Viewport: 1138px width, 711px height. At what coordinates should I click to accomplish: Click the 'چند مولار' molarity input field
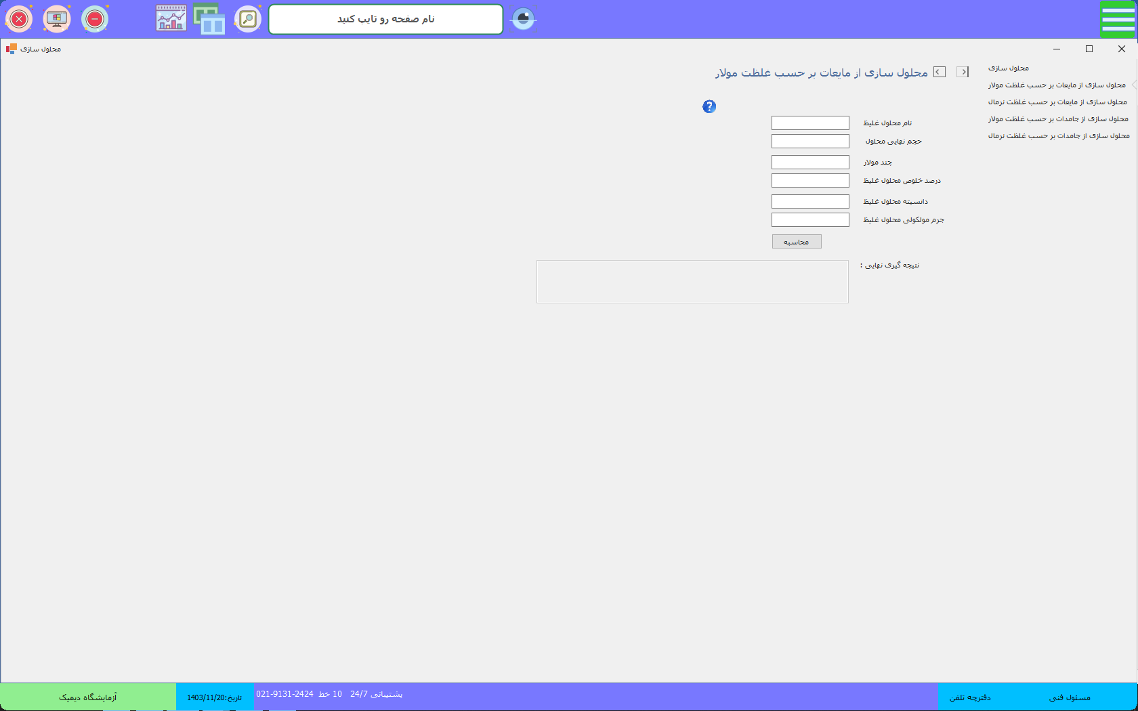click(x=810, y=162)
